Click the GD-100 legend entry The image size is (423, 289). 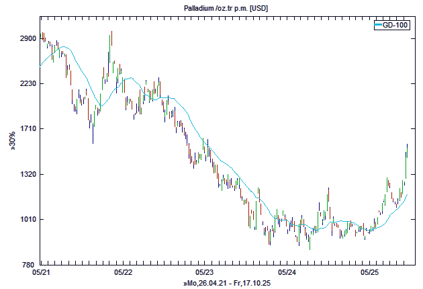pyautogui.click(x=395, y=25)
